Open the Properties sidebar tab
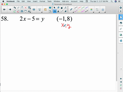Viewport: 123px width, 92px height. 121,35
